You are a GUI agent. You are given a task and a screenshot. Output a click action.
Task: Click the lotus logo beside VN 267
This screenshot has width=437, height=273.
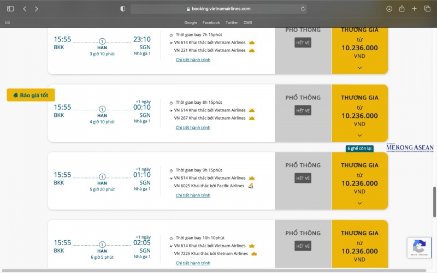pos(252,118)
